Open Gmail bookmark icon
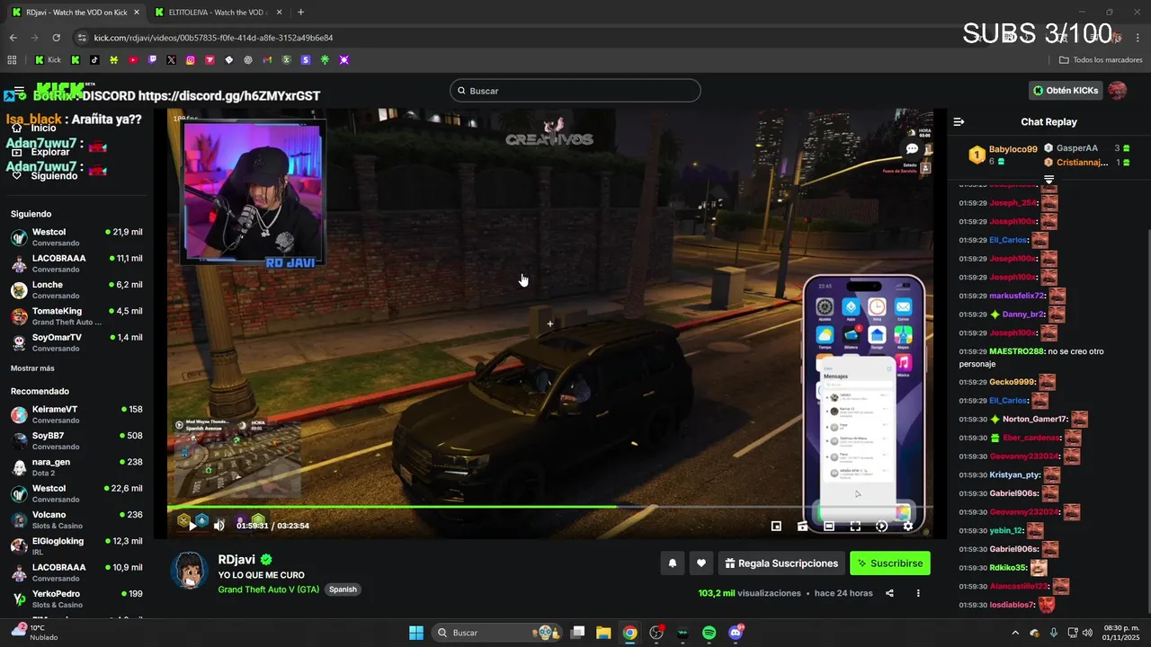This screenshot has height=647, width=1151. 267,60
